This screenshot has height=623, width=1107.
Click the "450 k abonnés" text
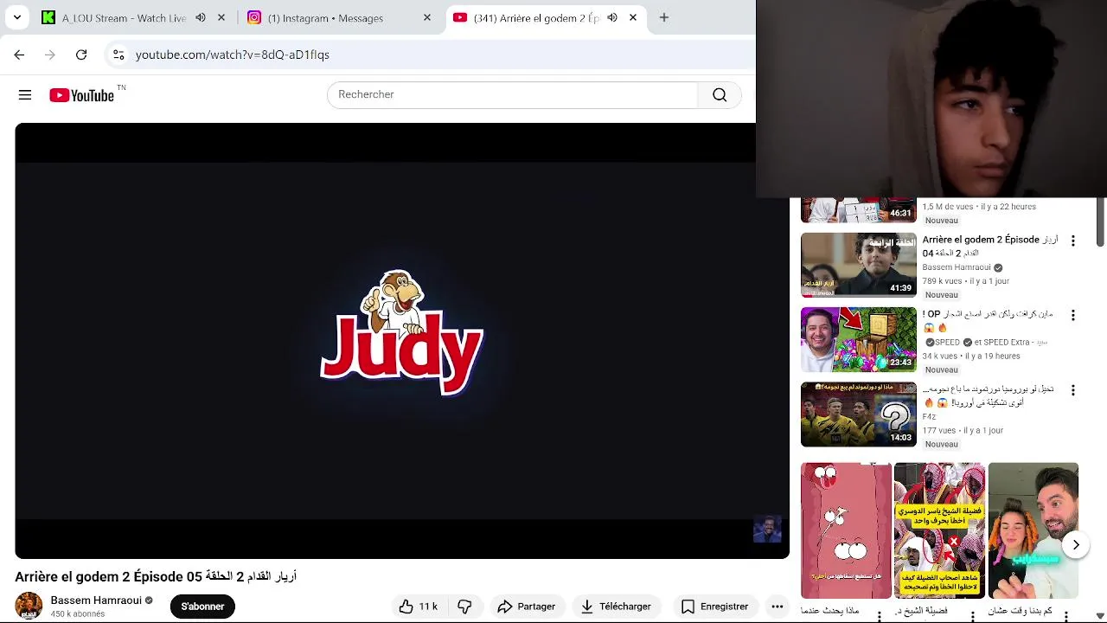(x=78, y=614)
